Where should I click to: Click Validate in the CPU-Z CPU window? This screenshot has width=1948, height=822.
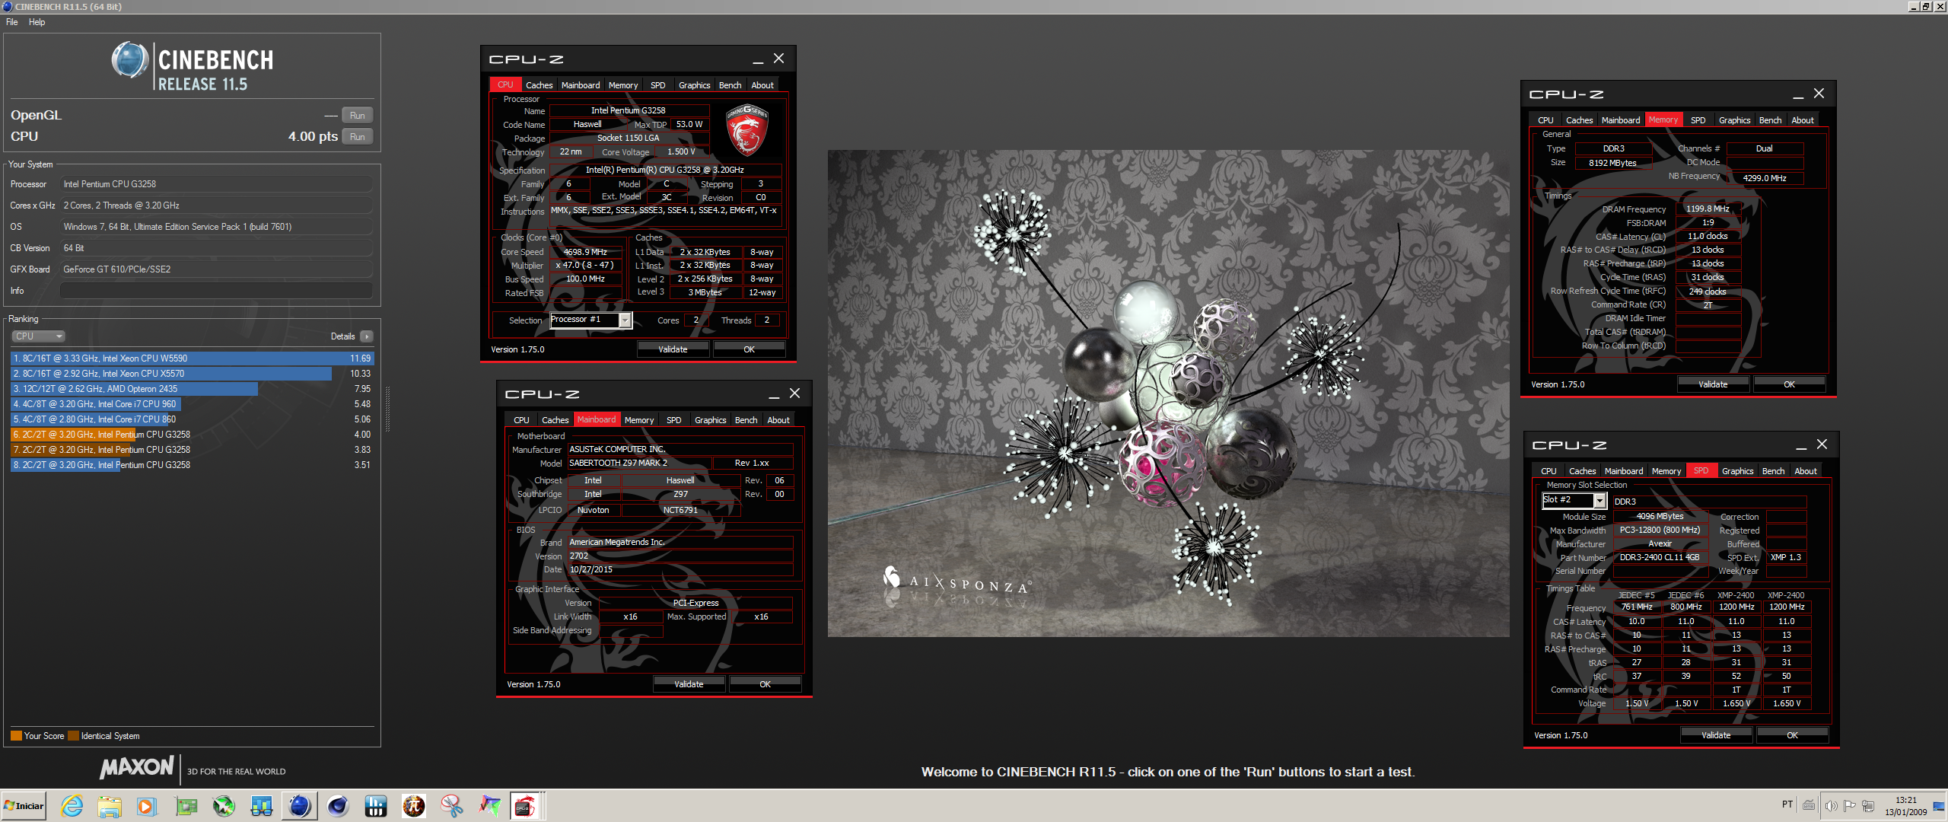point(673,349)
